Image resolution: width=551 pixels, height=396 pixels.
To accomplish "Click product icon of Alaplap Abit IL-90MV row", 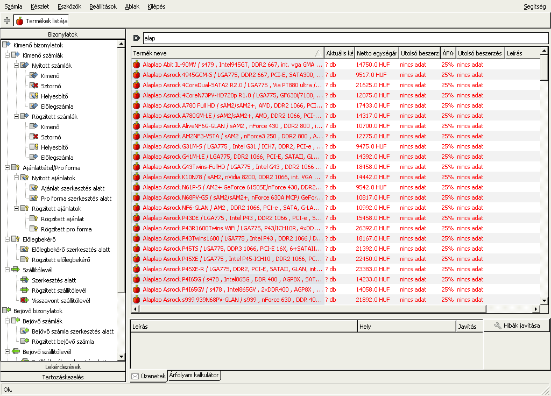I will 136,65.
